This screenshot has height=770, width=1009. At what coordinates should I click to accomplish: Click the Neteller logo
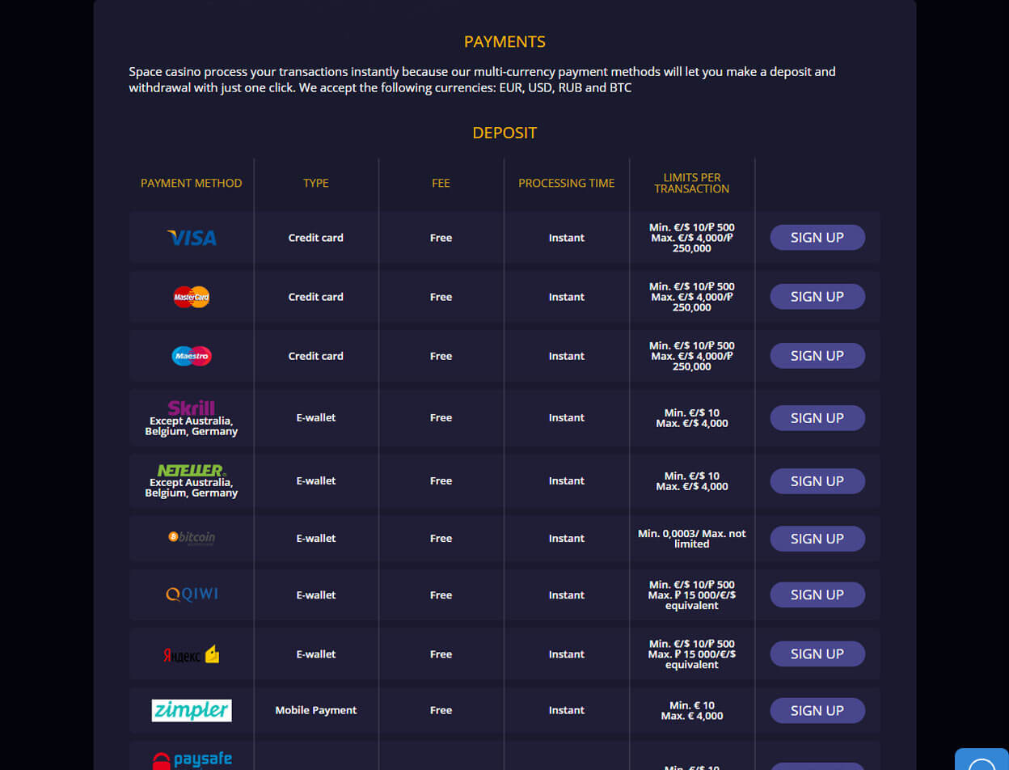click(x=192, y=470)
